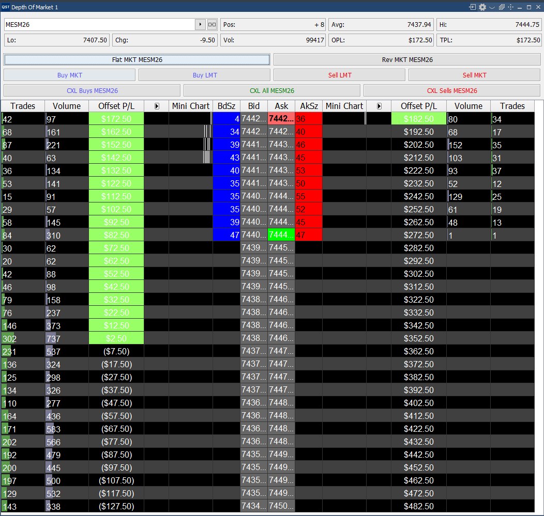Click the stacked windows icon in title bar
The image size is (544, 516).
point(502,7)
